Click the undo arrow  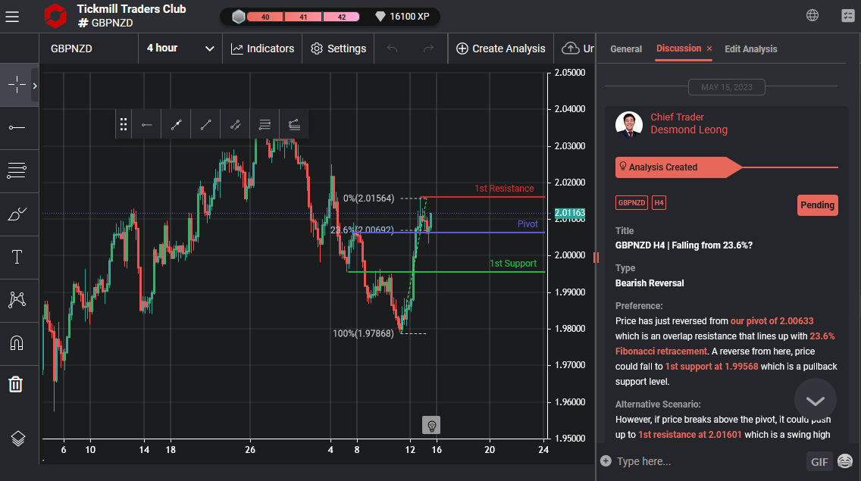click(x=392, y=48)
